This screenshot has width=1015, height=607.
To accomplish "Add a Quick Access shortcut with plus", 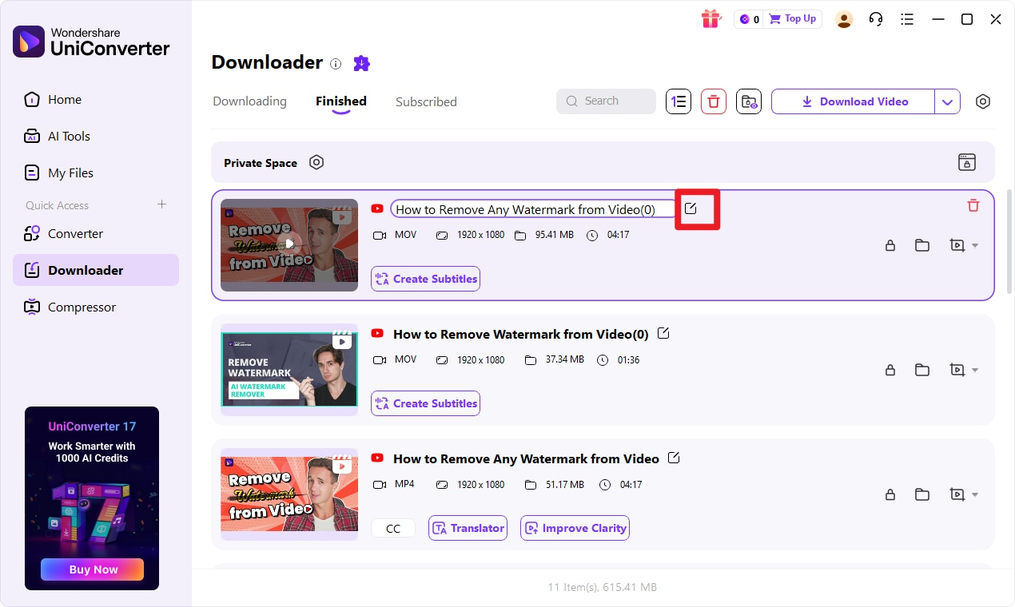I will click(161, 204).
